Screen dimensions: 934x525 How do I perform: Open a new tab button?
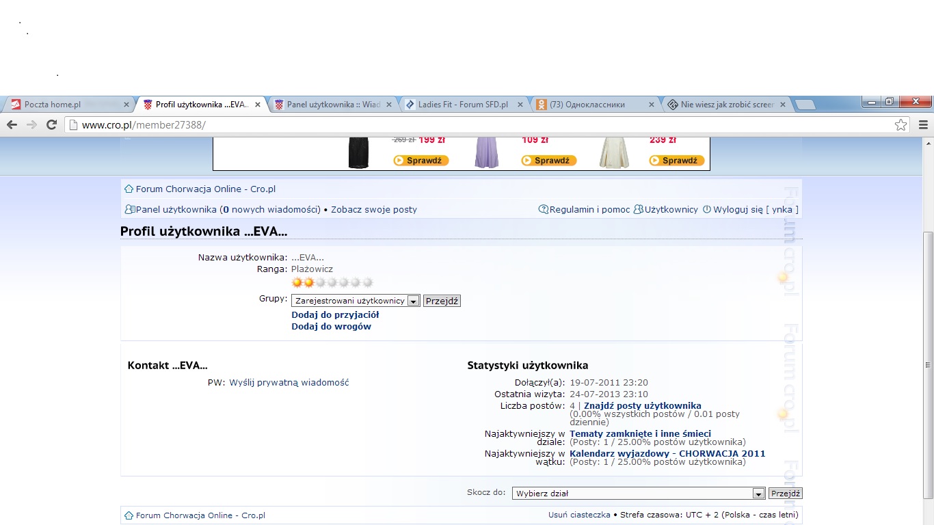(x=805, y=105)
